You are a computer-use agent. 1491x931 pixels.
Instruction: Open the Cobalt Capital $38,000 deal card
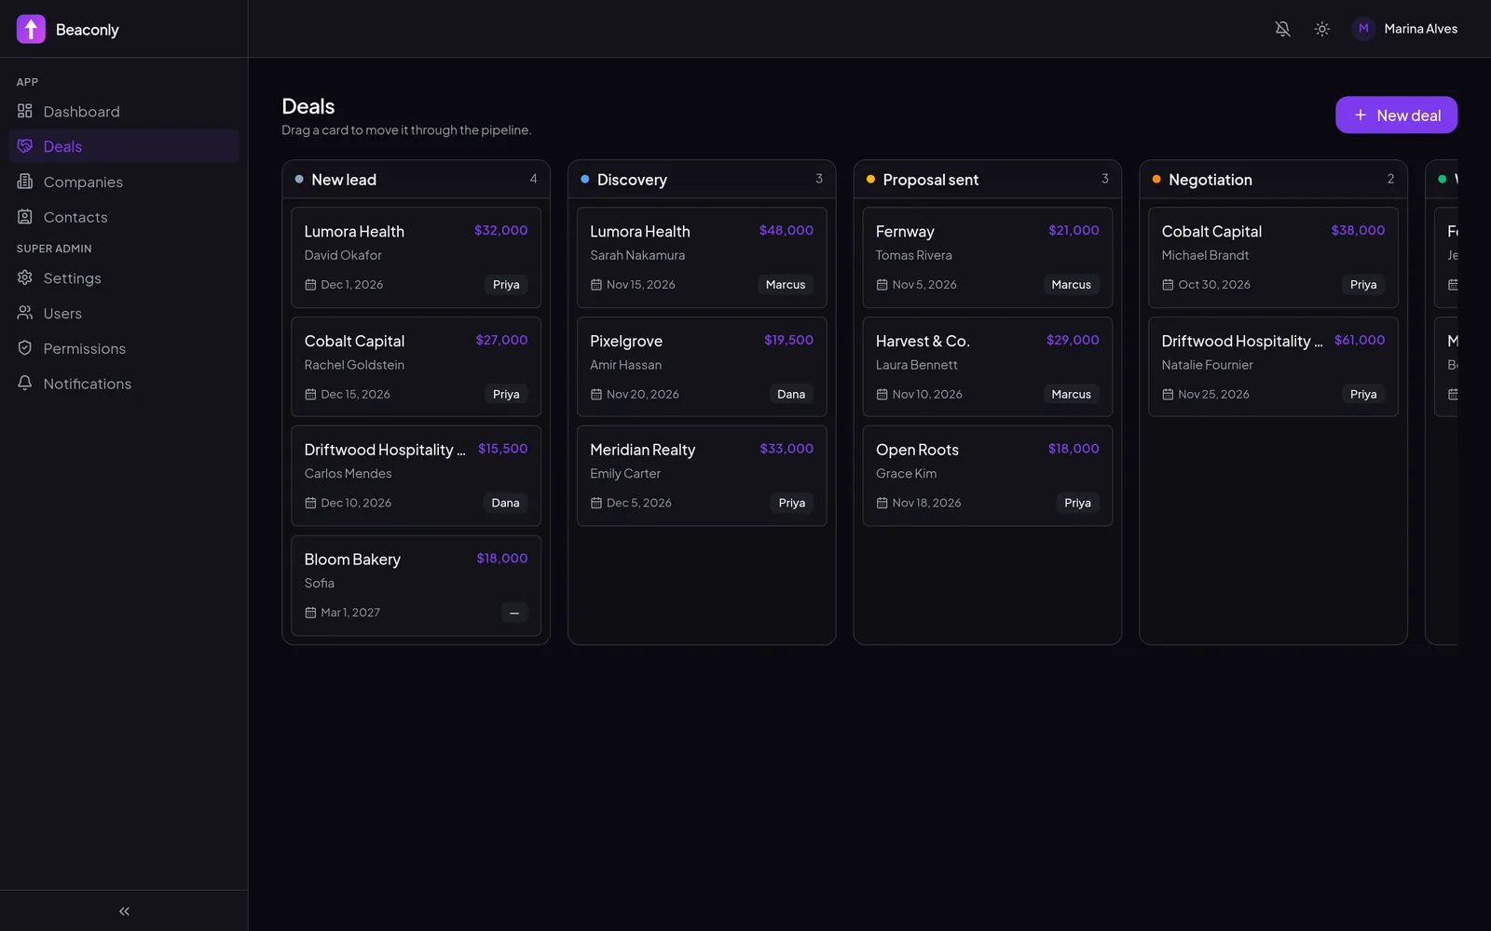(1273, 258)
